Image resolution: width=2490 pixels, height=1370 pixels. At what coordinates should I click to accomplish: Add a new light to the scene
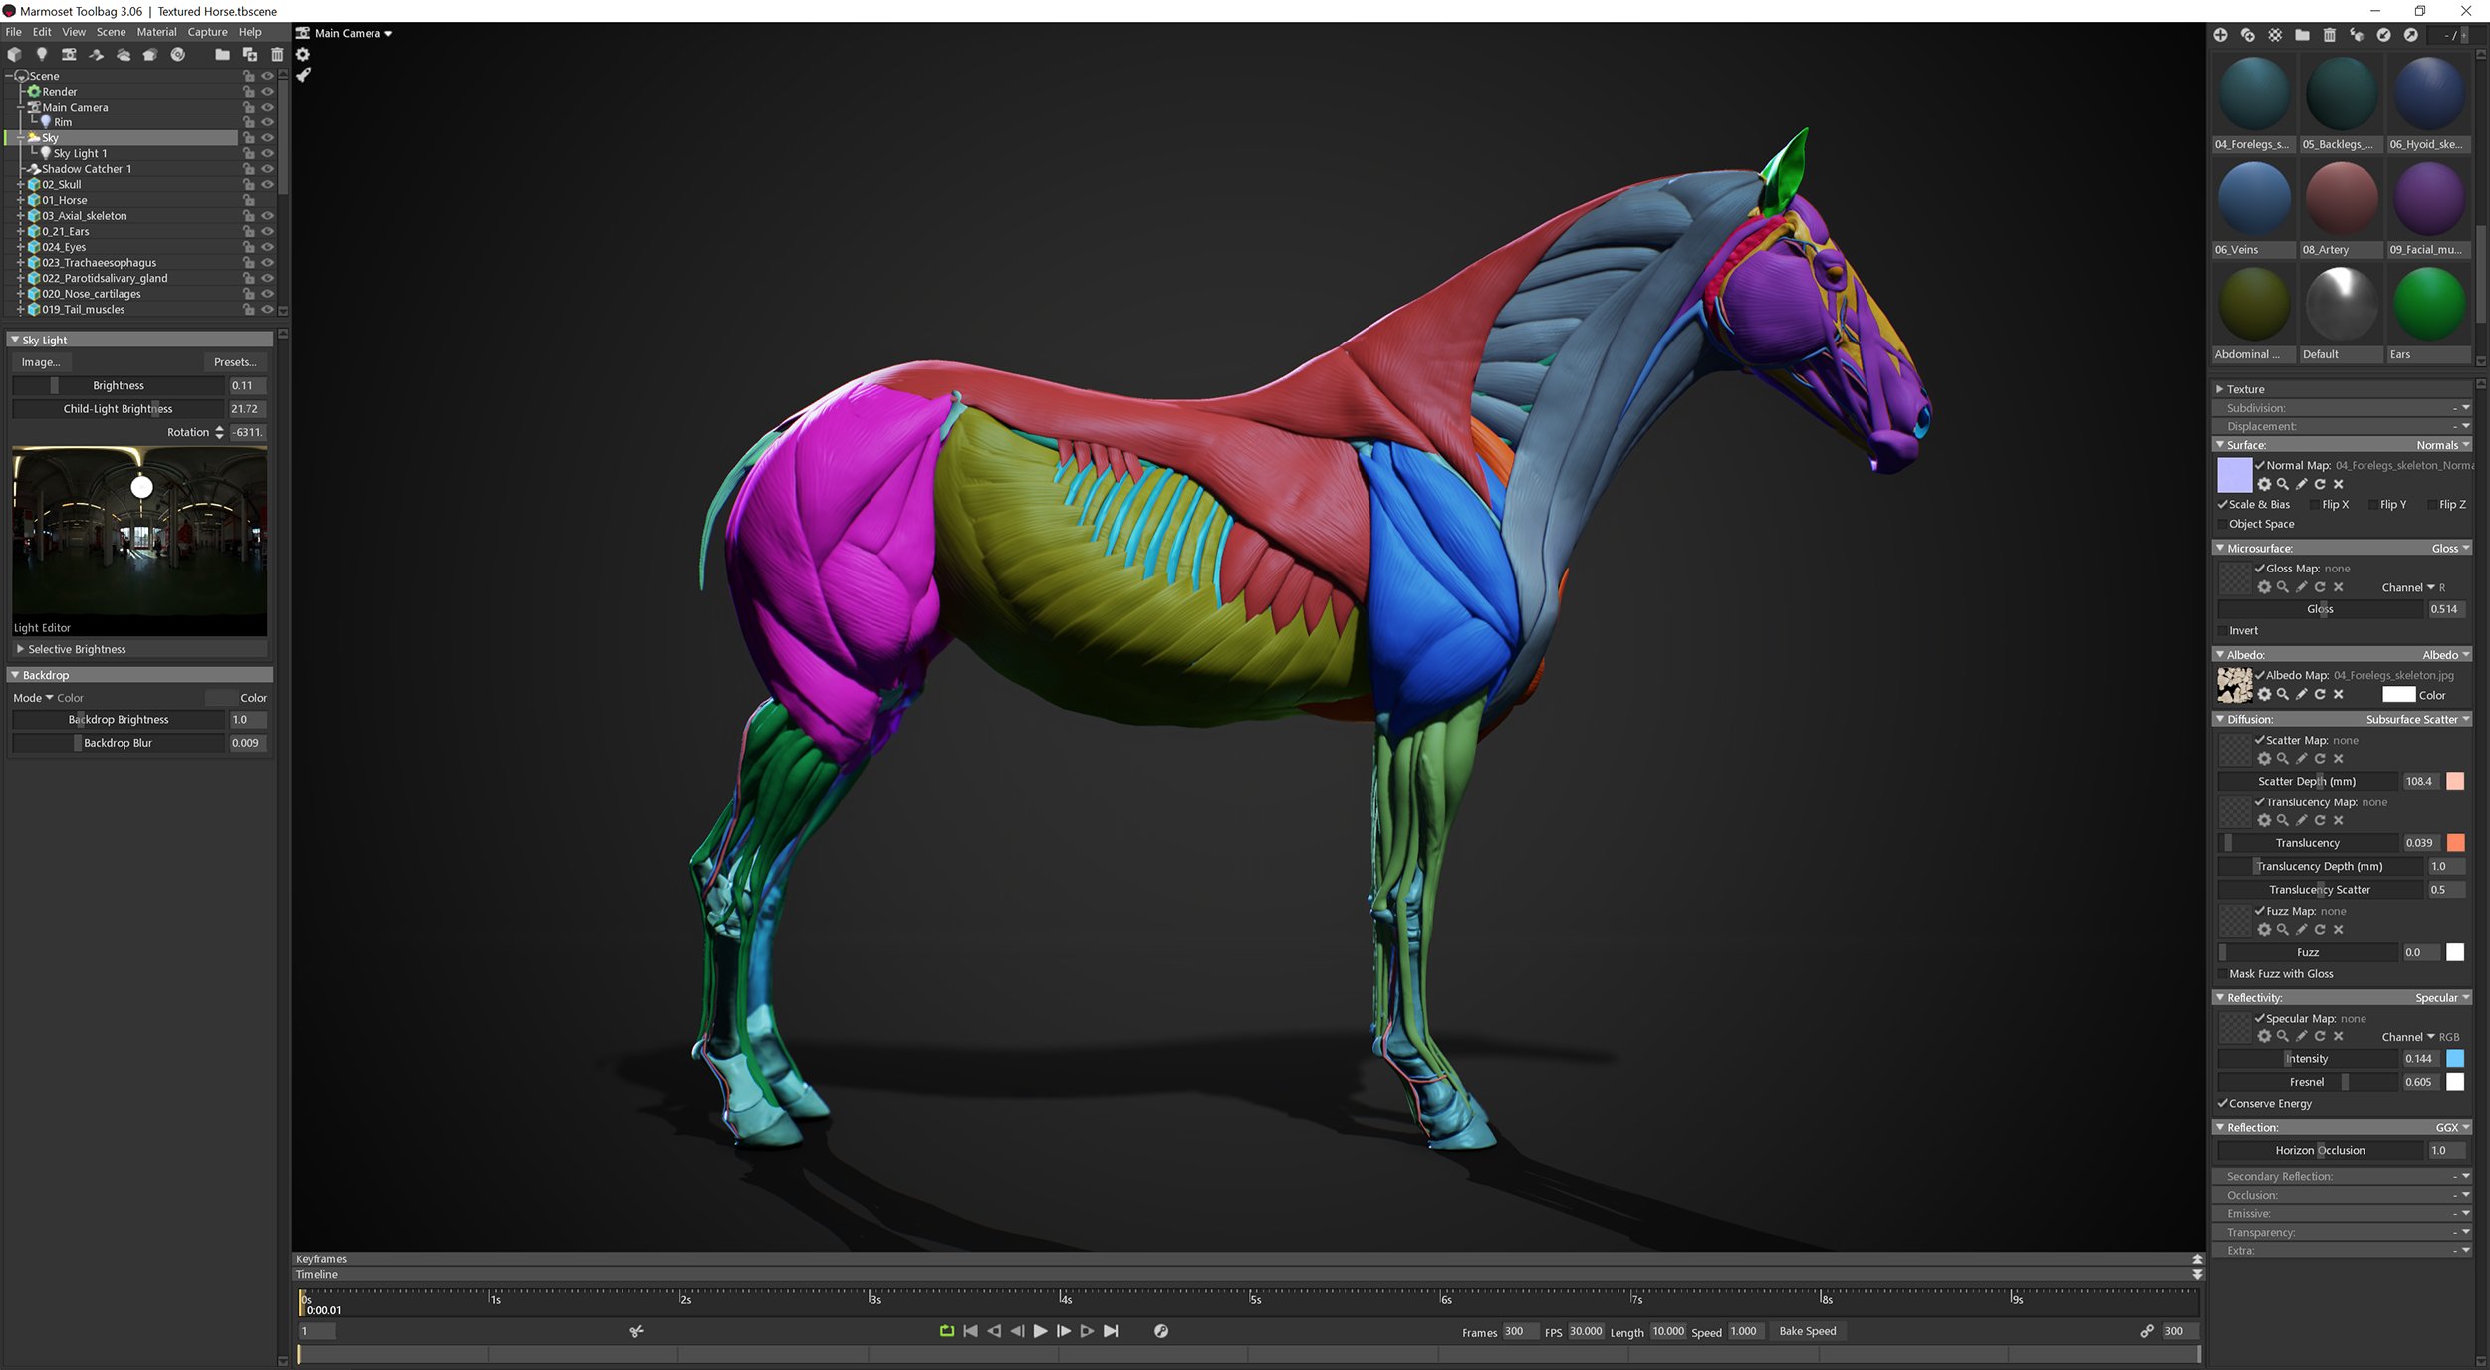click(x=41, y=55)
